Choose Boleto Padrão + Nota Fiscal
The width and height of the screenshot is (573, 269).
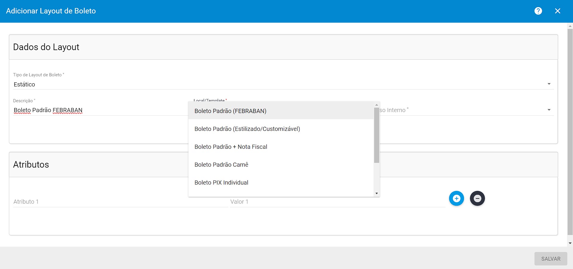[281, 147]
